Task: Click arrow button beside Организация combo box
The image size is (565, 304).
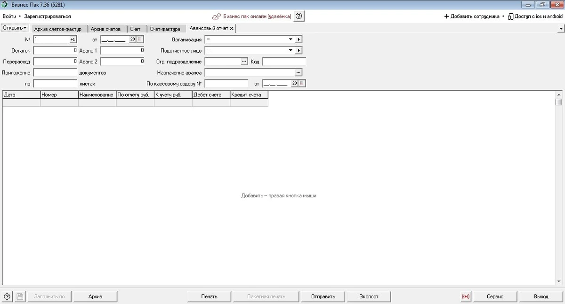Action: [299, 39]
